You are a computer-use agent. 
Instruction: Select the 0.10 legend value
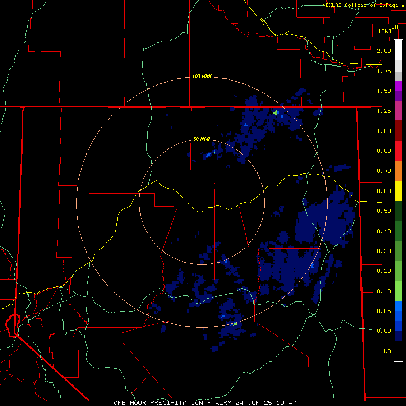click(384, 291)
